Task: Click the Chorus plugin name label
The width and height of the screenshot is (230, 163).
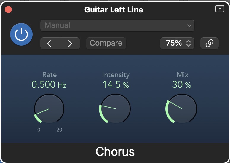Action: coord(115,152)
